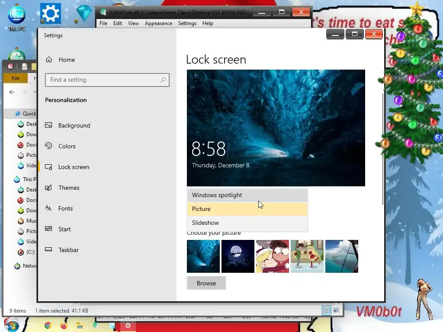The image size is (443, 332).
Task: Open the Taskbar icon entry
Action: (x=48, y=249)
